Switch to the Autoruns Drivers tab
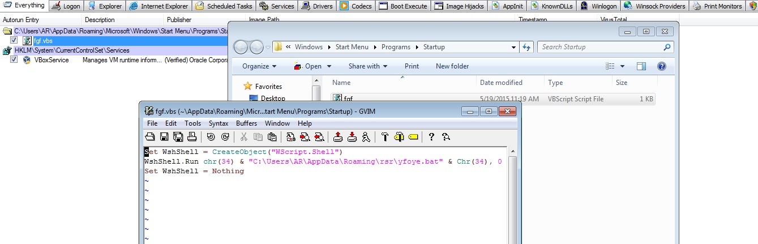Viewport: 758px width, 244px height. coord(317,6)
